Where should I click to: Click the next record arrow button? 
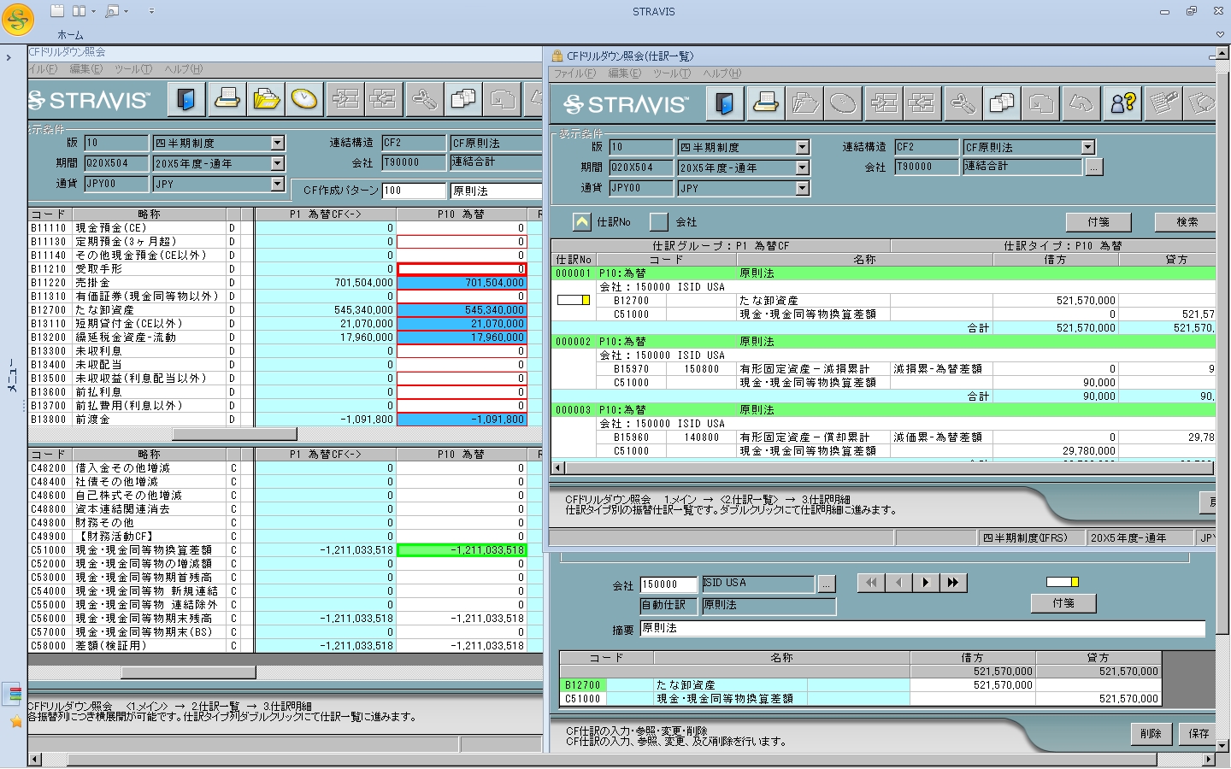pos(925,583)
